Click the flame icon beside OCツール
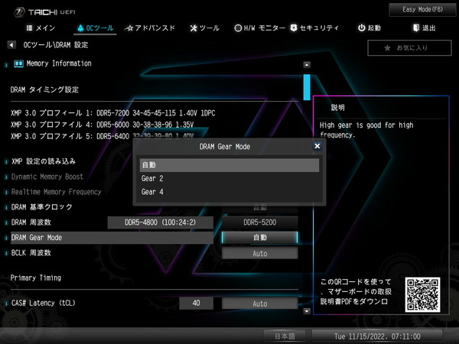The height and width of the screenshot is (344, 459). point(80,28)
